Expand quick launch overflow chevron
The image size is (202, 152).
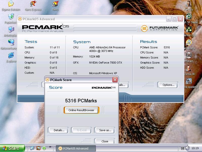[50, 147]
